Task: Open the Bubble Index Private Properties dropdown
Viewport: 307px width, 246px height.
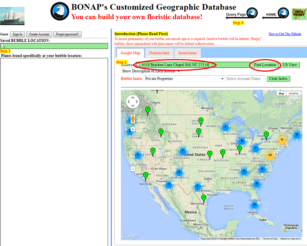Action: [x=184, y=79]
